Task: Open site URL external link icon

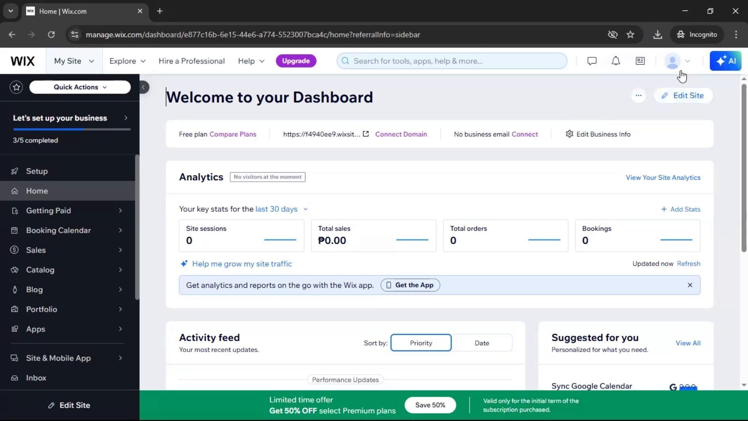Action: pos(366,134)
